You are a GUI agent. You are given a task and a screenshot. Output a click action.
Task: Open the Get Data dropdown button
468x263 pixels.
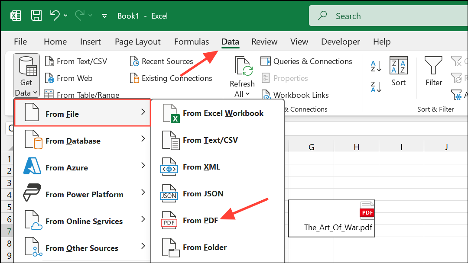point(26,76)
